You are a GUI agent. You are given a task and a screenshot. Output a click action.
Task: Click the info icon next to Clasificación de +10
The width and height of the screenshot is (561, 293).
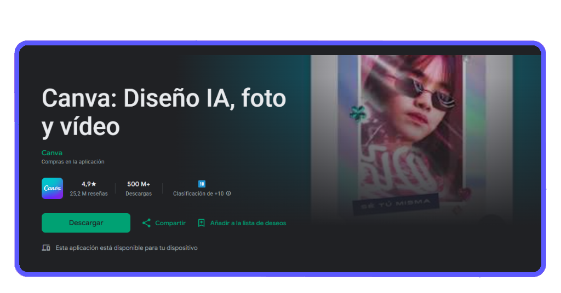(x=228, y=194)
